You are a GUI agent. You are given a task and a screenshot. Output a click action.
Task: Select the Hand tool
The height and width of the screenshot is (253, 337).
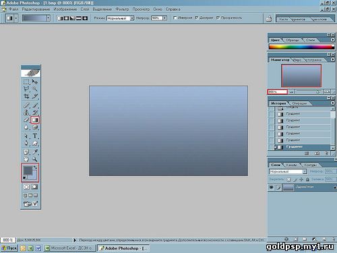click(x=26, y=159)
